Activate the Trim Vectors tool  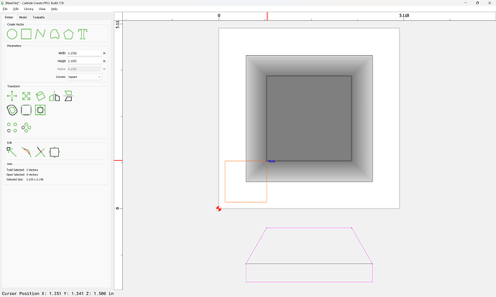click(40, 152)
